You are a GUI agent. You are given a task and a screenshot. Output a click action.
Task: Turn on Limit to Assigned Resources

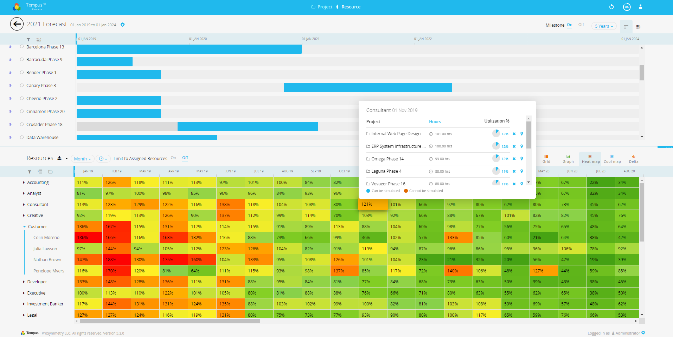[x=173, y=158]
